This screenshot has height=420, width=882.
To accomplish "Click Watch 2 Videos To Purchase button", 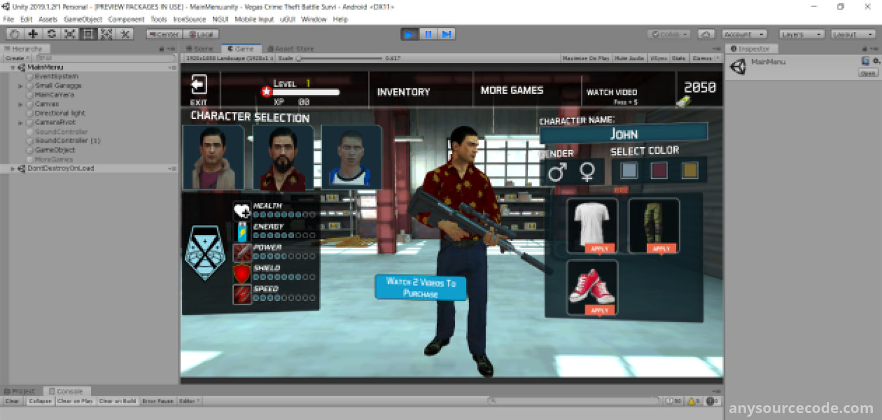I will click(421, 287).
